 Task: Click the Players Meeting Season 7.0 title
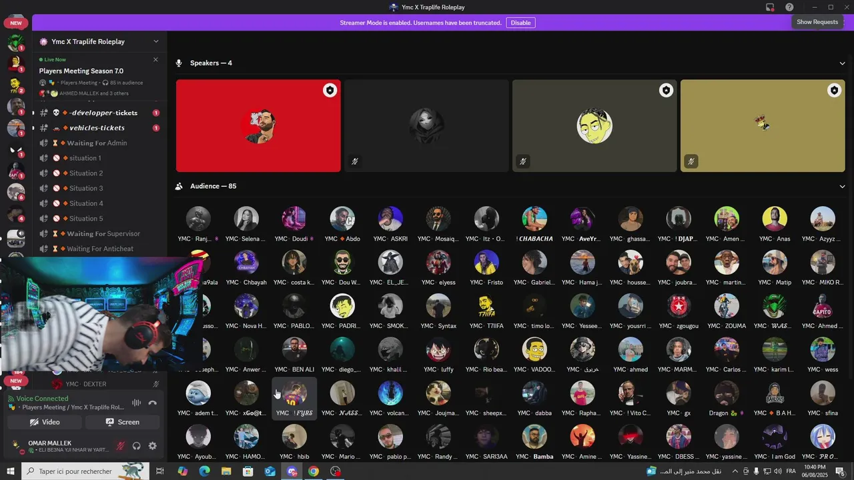[81, 71]
